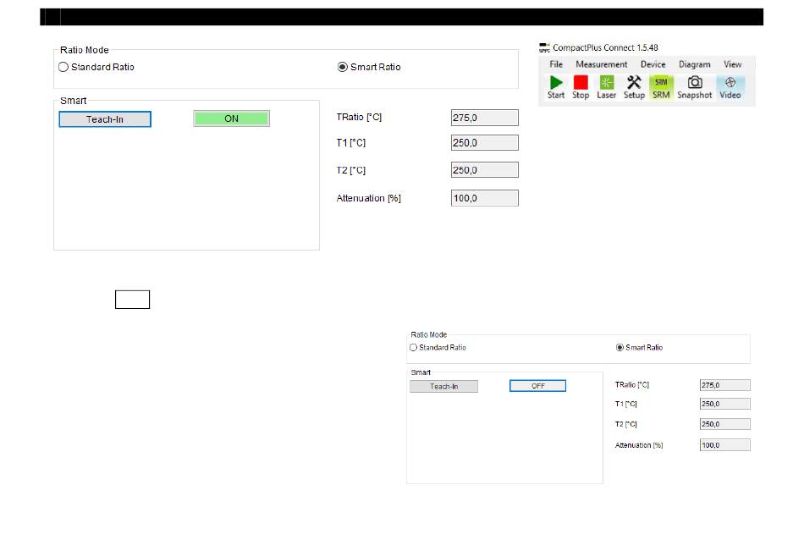
Task: Click the CompactPlus Connect app icon
Action: (544, 47)
